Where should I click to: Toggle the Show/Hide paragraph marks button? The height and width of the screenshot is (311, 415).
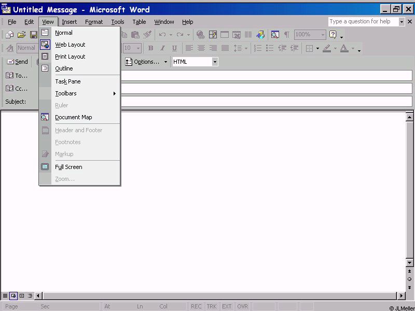[x=287, y=35]
